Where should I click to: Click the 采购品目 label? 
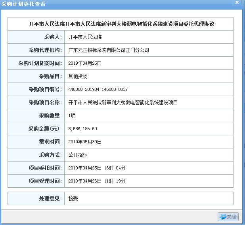50,76
